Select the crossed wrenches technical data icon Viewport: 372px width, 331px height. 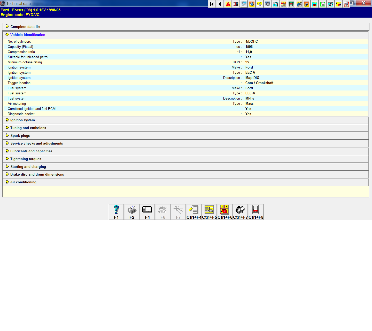click(x=244, y=4)
